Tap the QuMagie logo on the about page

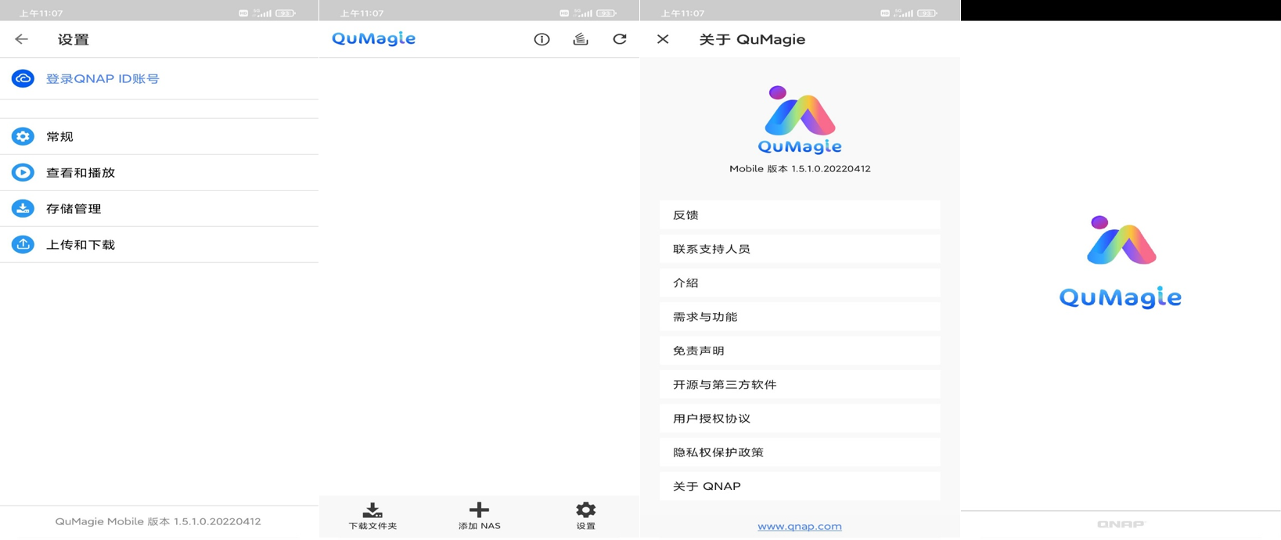[x=800, y=120]
